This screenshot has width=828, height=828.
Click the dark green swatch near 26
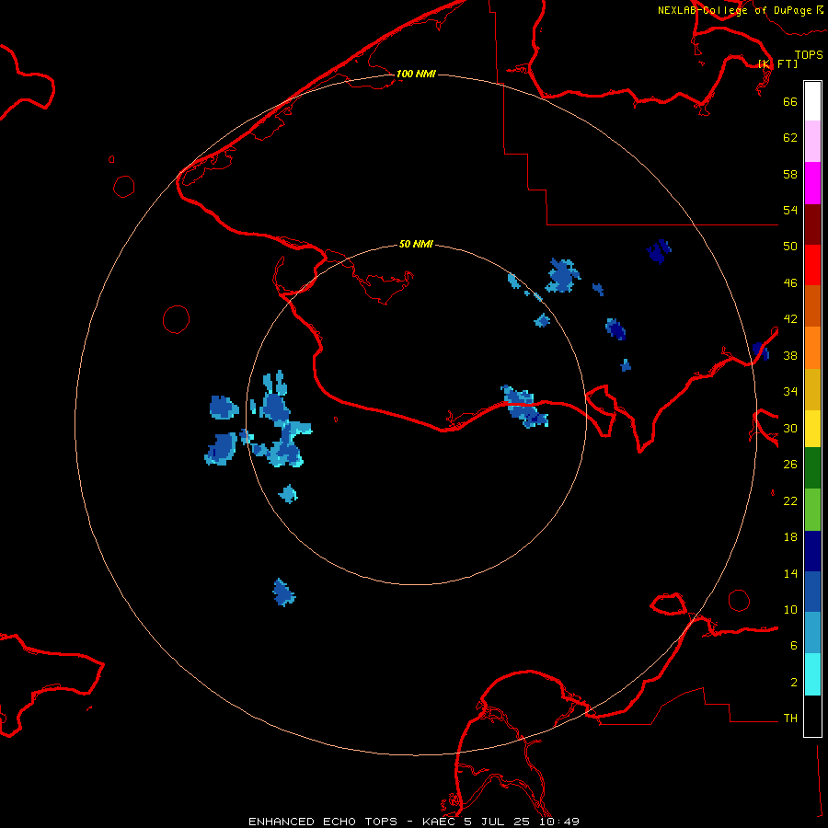[812, 468]
